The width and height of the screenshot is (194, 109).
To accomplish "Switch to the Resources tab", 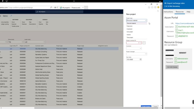I will coord(180,12).
